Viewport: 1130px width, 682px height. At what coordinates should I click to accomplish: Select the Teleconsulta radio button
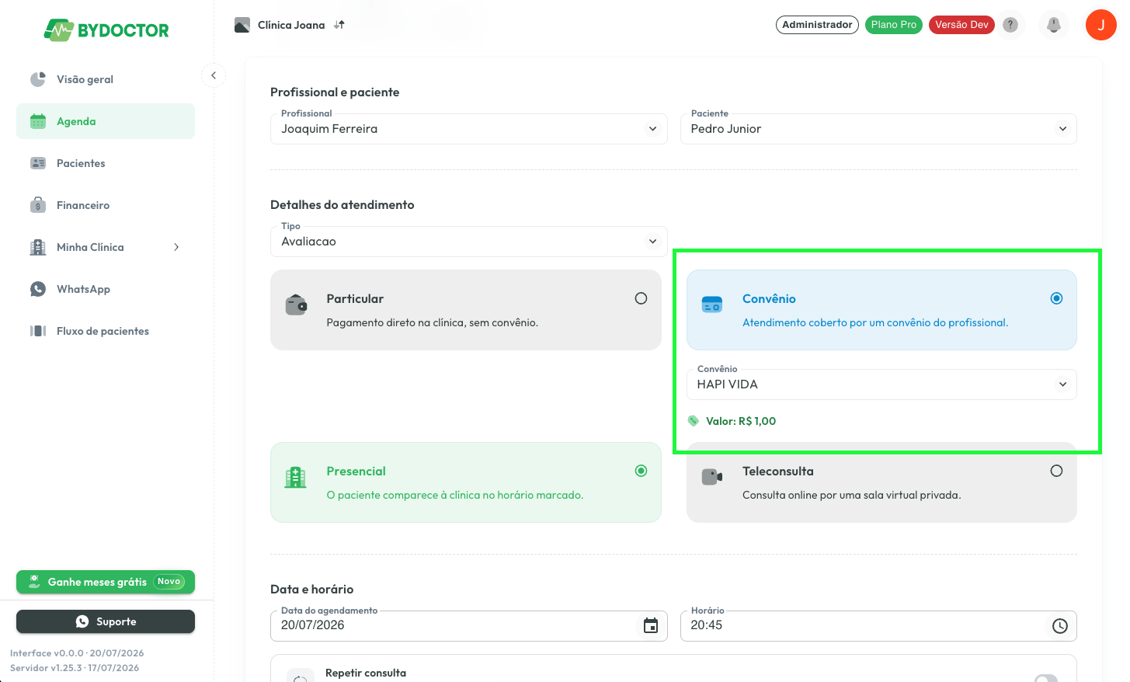(1056, 471)
